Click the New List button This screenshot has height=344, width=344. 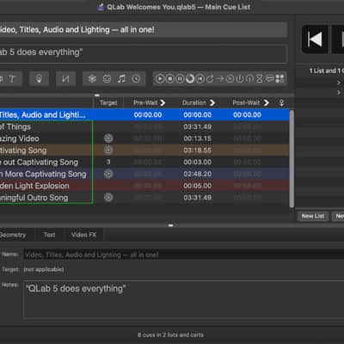(313, 216)
